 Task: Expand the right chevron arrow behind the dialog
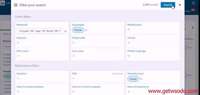click(x=192, y=27)
